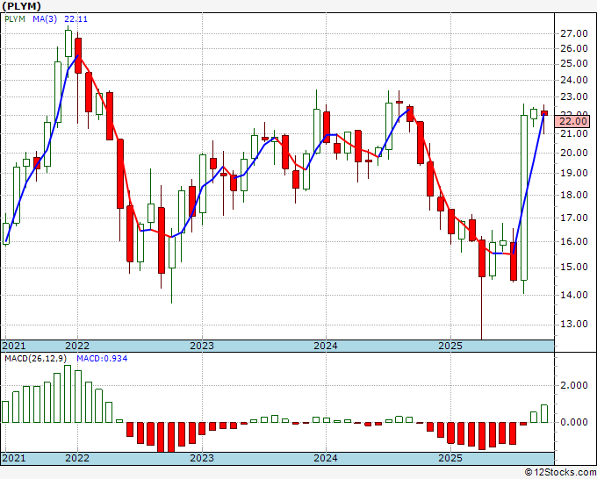The height and width of the screenshot is (479, 597).
Task: Click the 22.11 moving average value
Action: point(76,19)
